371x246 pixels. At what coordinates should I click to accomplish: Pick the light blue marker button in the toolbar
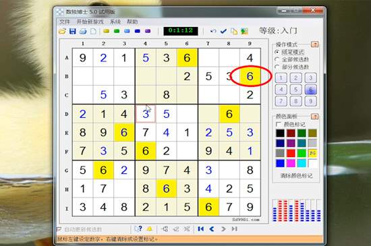pyautogui.click(x=127, y=31)
